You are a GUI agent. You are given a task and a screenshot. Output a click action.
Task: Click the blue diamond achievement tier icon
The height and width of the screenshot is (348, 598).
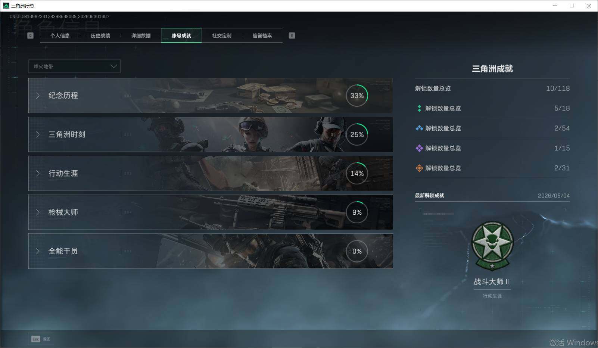pyautogui.click(x=419, y=128)
